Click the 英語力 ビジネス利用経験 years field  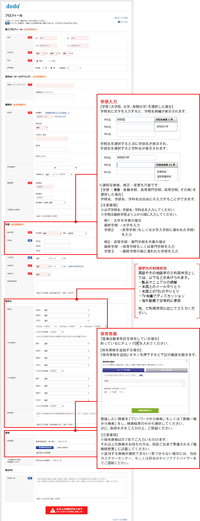55,332
